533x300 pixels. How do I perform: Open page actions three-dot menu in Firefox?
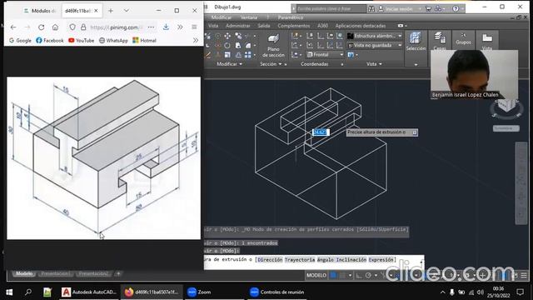(x=151, y=27)
